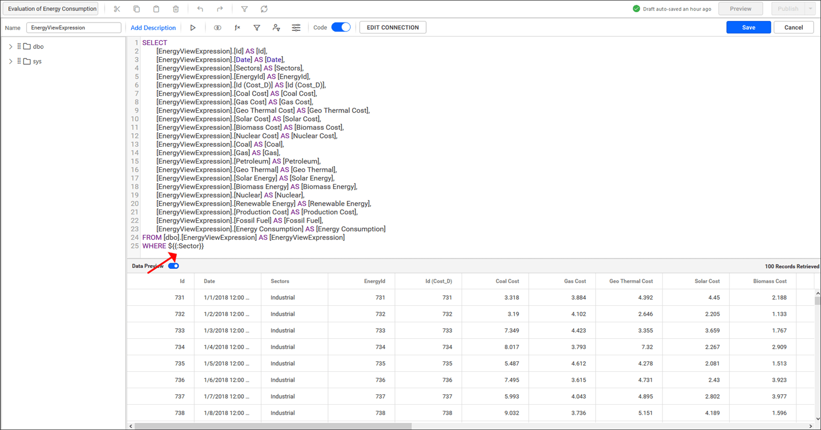Click the Paste icon
Viewport: 821px width, 430px height.
tap(157, 9)
